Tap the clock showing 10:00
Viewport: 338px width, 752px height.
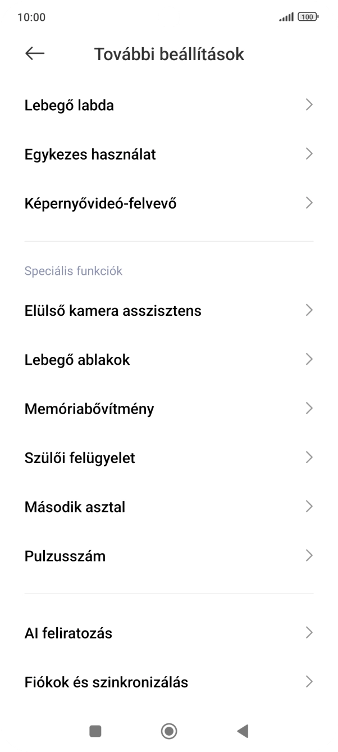tap(31, 17)
